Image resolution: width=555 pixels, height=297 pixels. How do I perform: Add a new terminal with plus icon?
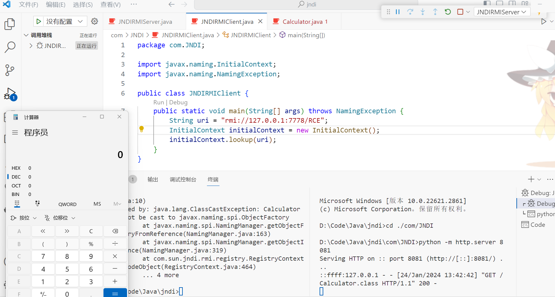pyautogui.click(x=531, y=179)
